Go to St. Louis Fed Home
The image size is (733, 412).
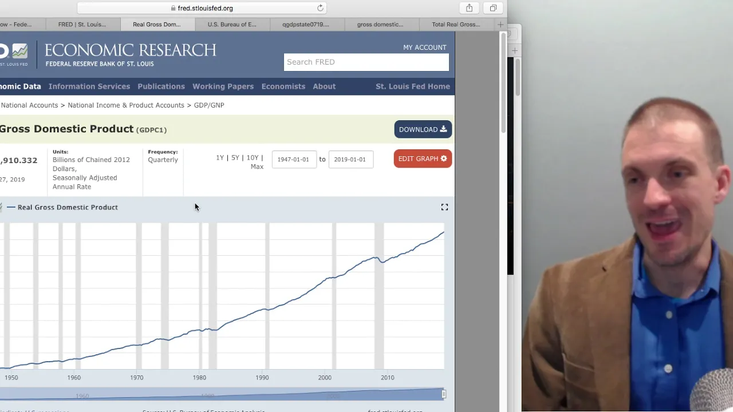point(413,86)
